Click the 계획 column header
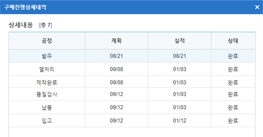263x137 pixels. 116,41
